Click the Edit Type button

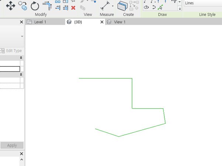(x=11, y=51)
